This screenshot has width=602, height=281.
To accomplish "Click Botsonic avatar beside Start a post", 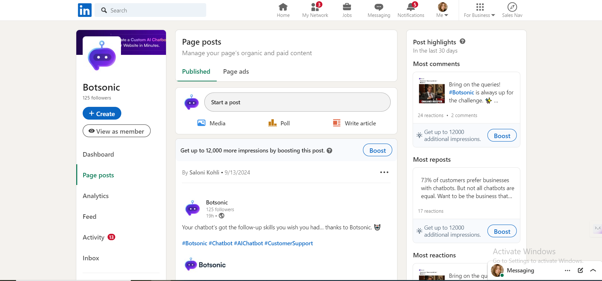I will (x=192, y=102).
